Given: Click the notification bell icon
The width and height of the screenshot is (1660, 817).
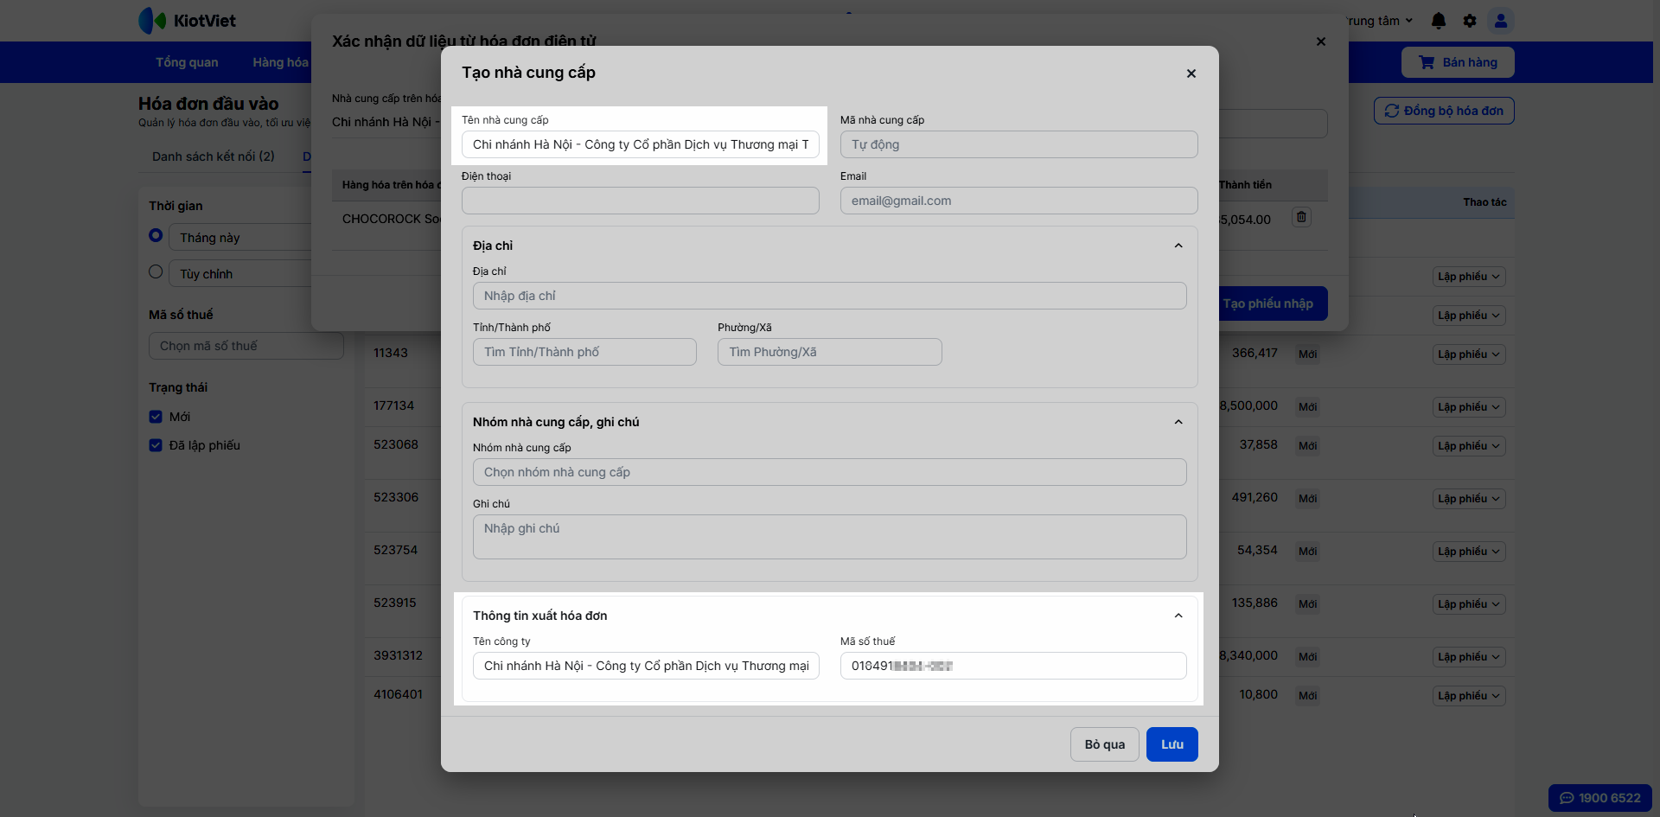Looking at the screenshot, I should click(1439, 21).
